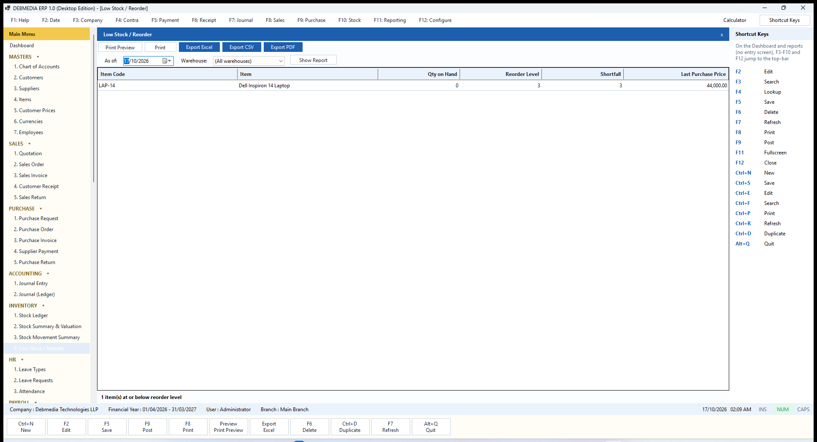The width and height of the screenshot is (817, 442).
Task: Sort by the Shortfall column header
Action: (x=583, y=74)
